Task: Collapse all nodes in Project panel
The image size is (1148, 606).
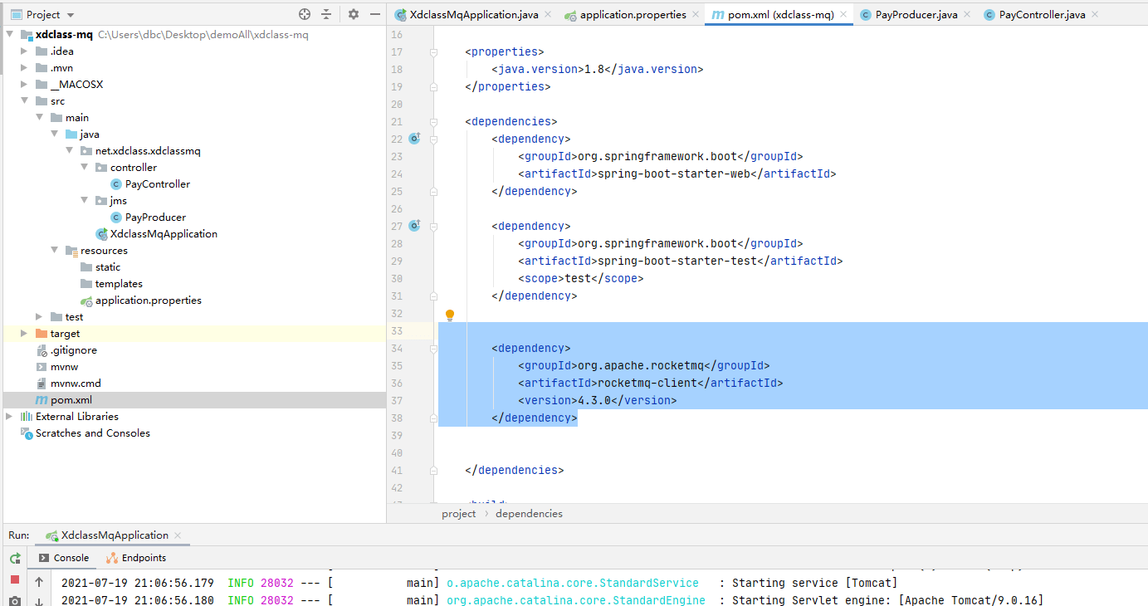Action: tap(326, 14)
